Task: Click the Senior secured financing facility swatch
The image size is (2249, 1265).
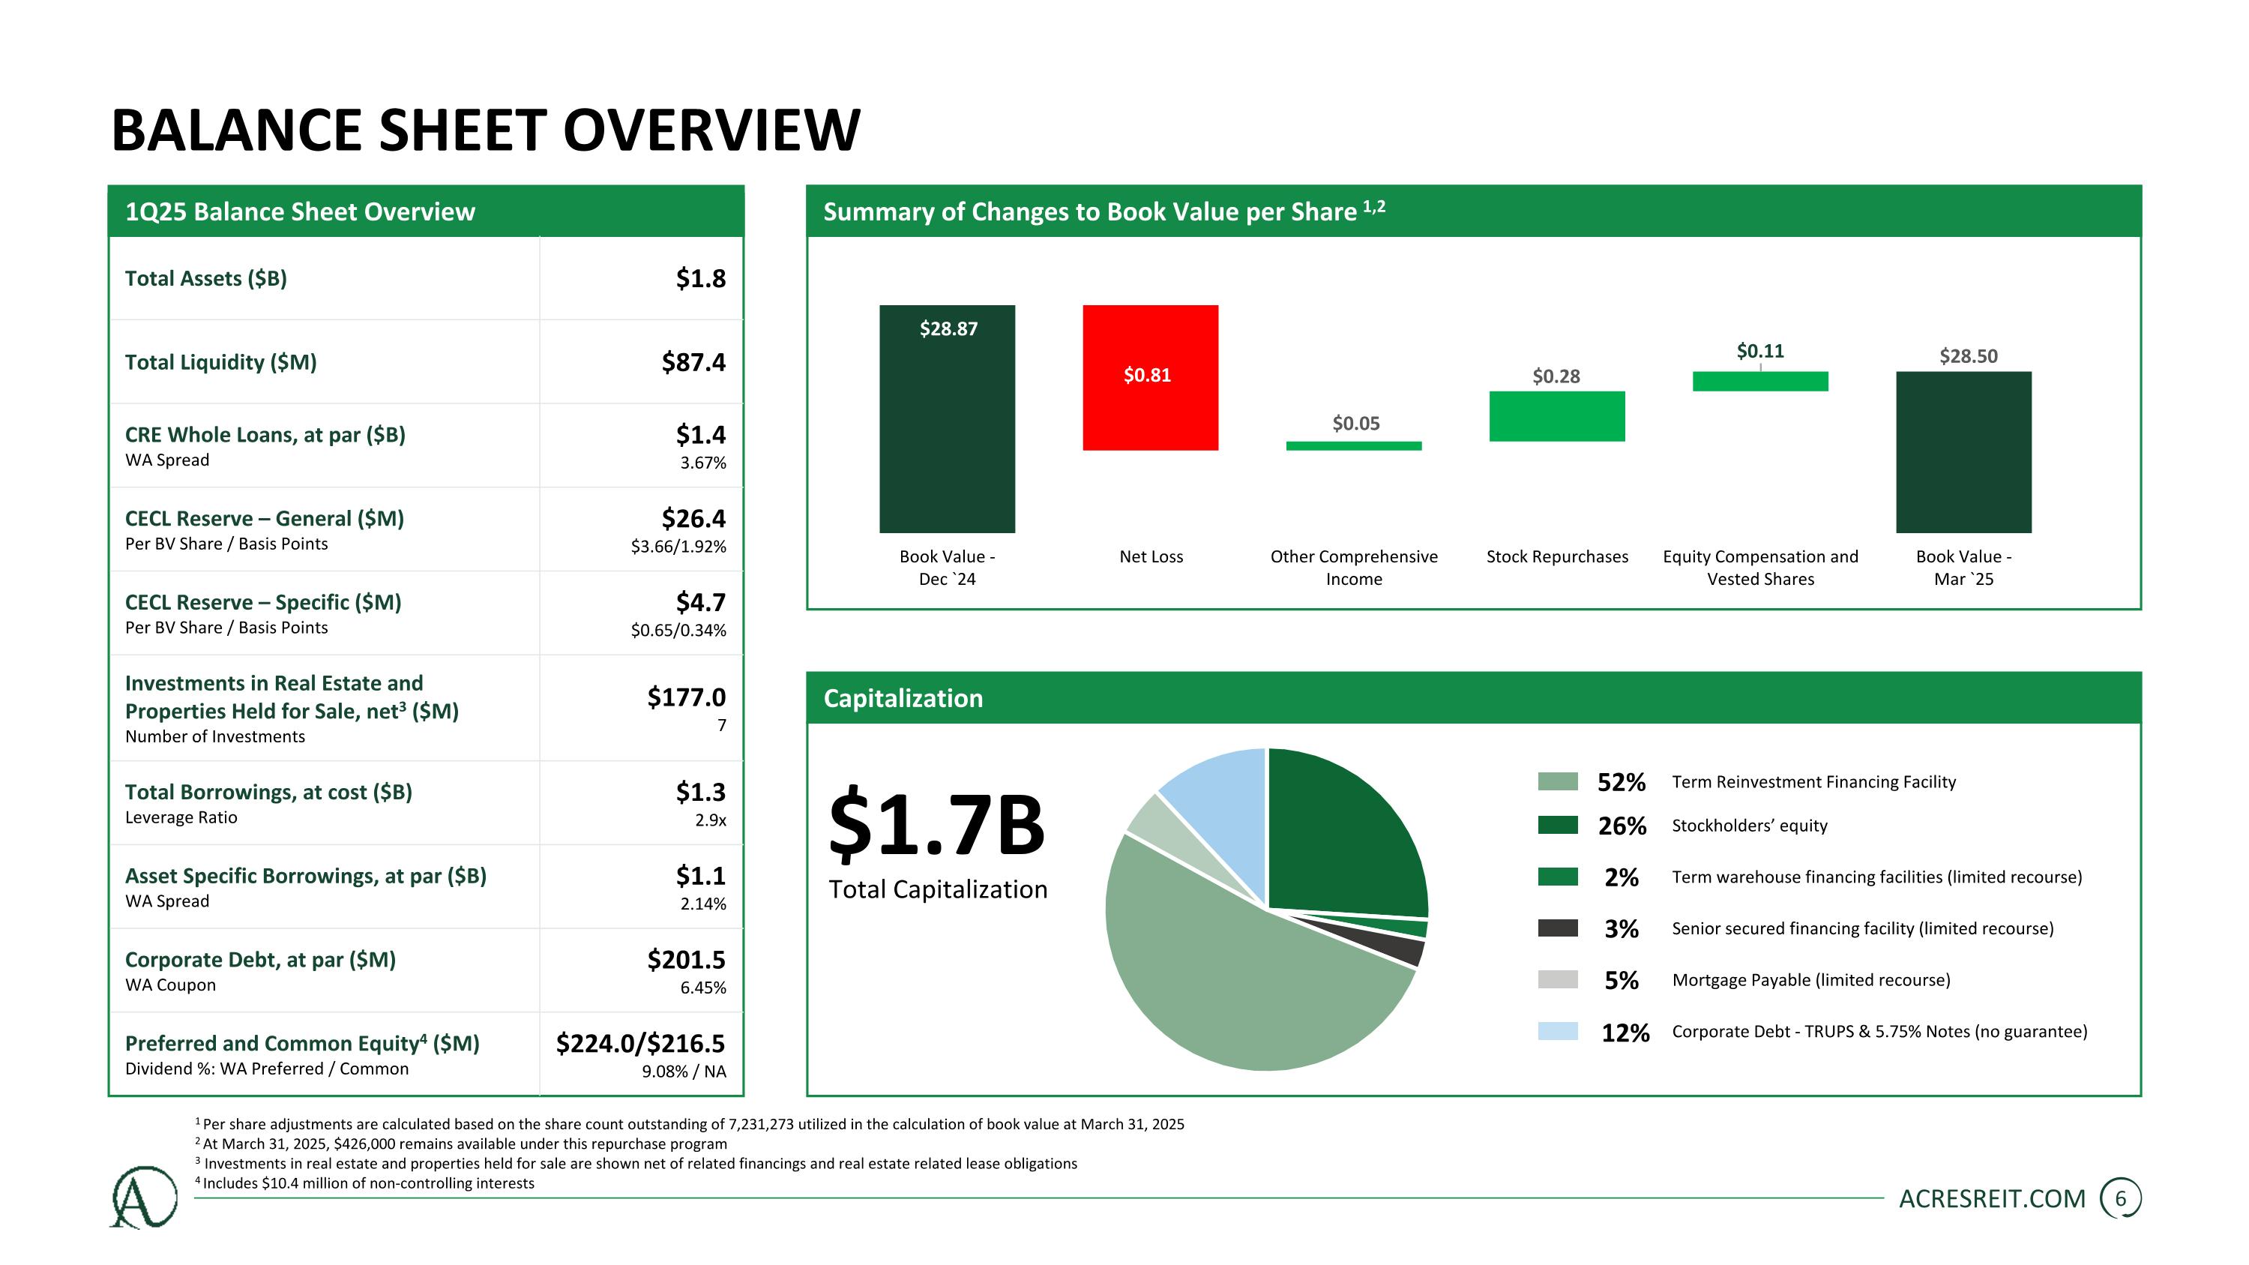Action: point(1558,928)
